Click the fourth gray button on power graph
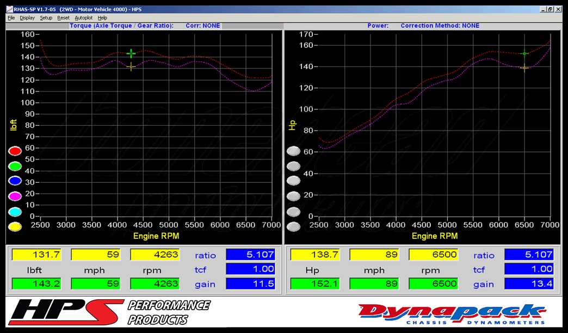This screenshot has height=333, width=568. click(293, 196)
